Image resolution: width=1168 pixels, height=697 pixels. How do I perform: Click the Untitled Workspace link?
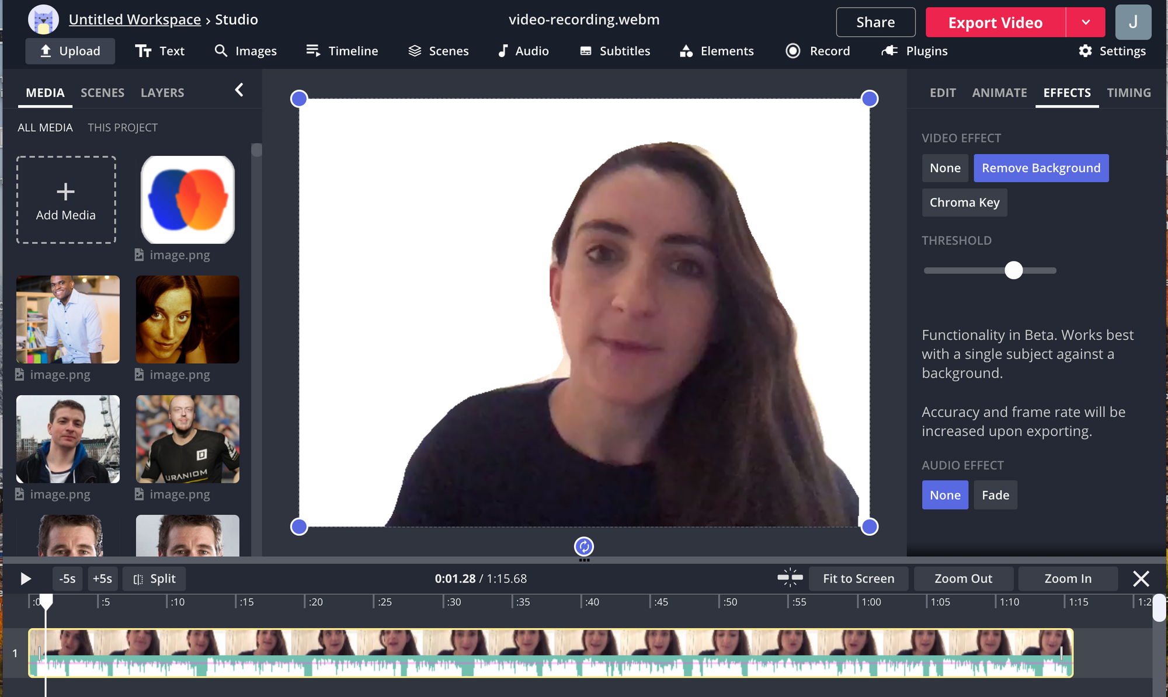(x=135, y=20)
